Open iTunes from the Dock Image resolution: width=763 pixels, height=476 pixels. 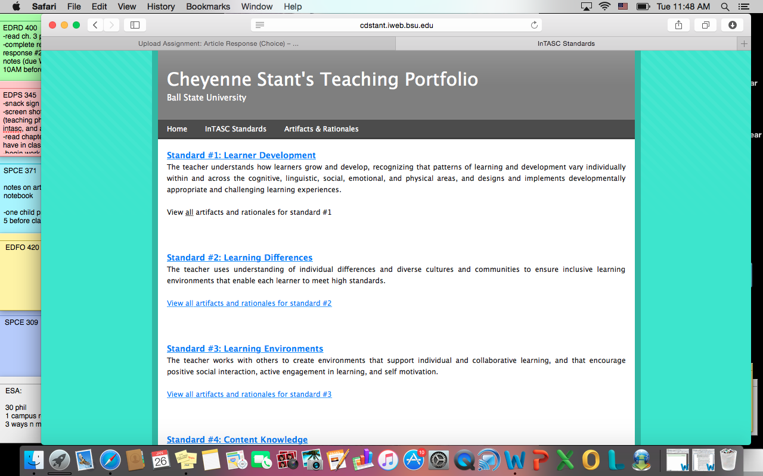[387, 460]
